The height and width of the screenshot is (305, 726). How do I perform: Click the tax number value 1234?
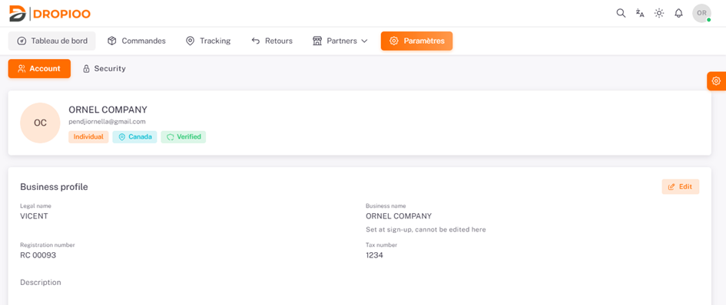[374, 255]
